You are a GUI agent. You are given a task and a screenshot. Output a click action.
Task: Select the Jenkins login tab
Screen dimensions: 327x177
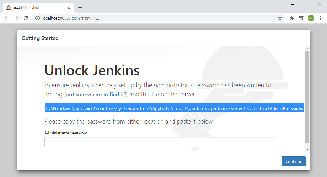(38, 8)
